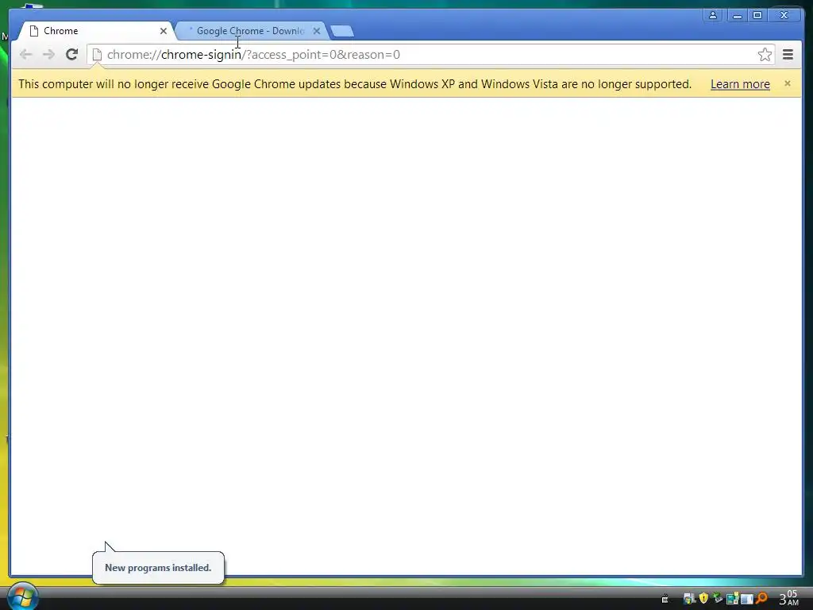Screen dimensions: 813x610
Task: Open the Learn more link
Action: coord(740,84)
